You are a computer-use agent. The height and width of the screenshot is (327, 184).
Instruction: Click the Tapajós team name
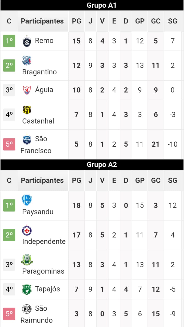point(47,289)
